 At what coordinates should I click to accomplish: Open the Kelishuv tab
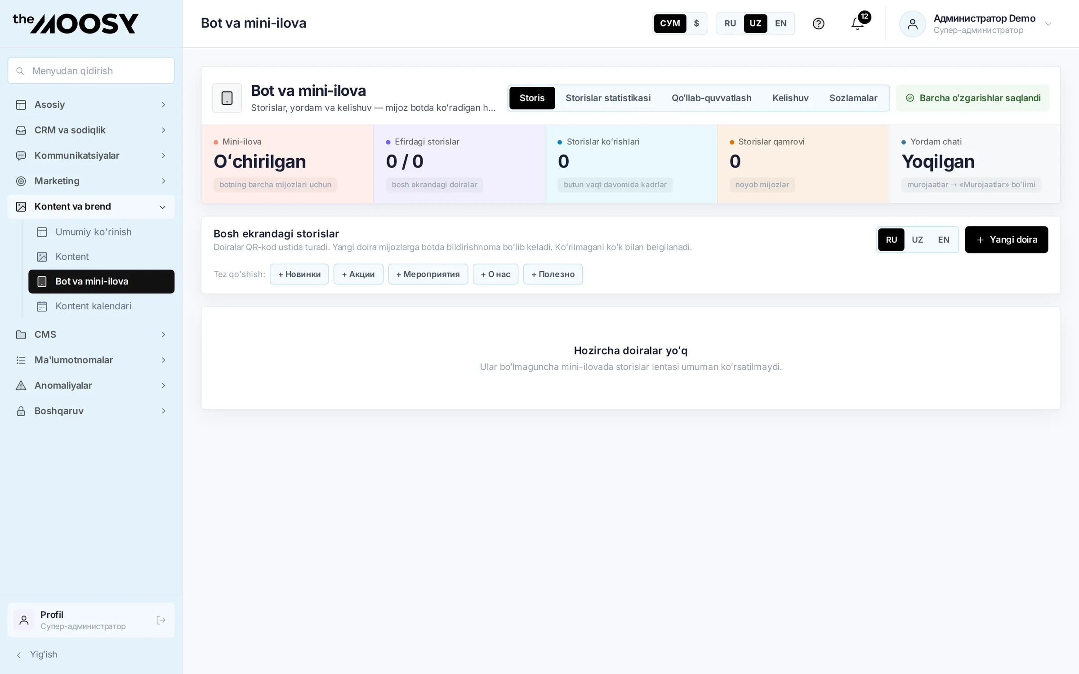790,98
